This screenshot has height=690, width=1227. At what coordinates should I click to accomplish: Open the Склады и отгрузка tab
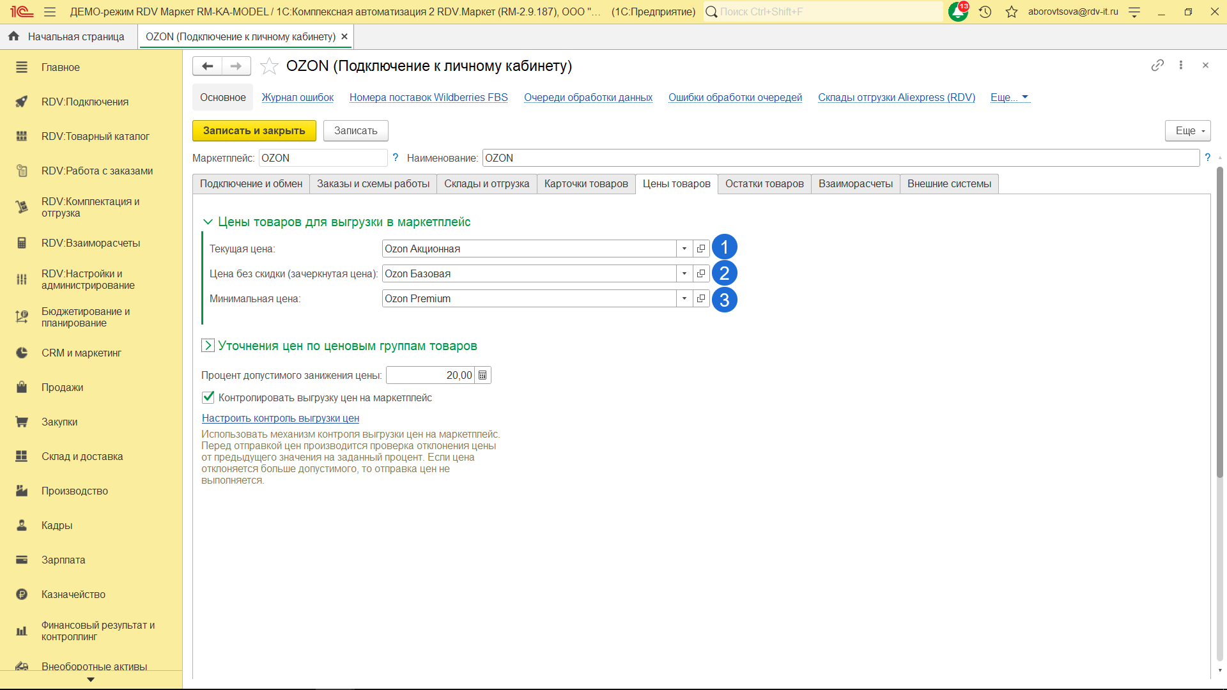pyautogui.click(x=486, y=184)
